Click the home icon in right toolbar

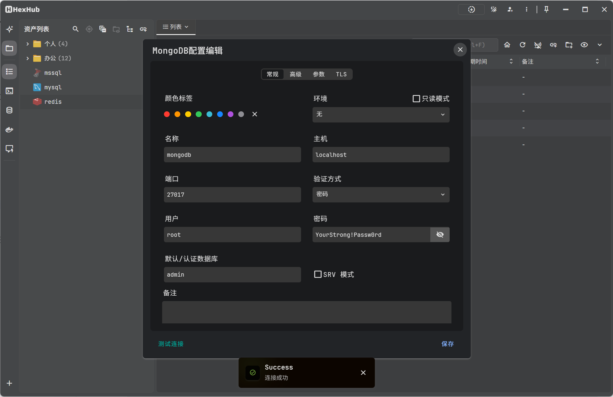point(507,45)
